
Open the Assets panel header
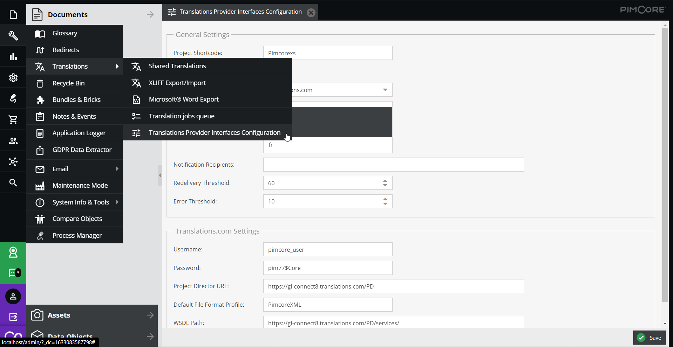click(92, 315)
